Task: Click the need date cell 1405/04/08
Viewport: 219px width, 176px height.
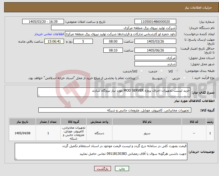Action: click(23, 133)
